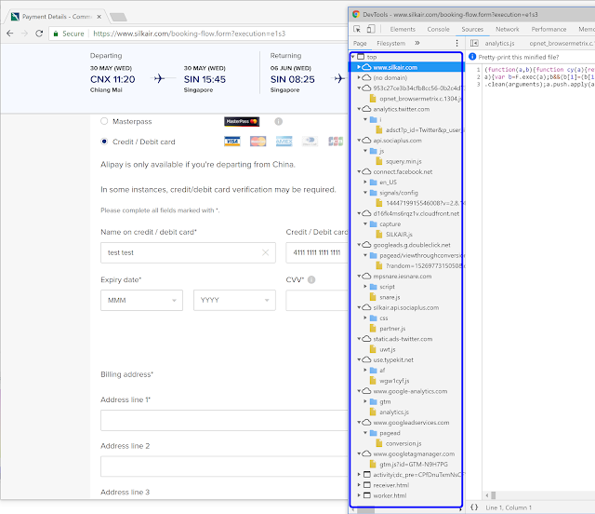Switch to the Elements tab in DevTools
The image size is (595, 514).
click(403, 29)
